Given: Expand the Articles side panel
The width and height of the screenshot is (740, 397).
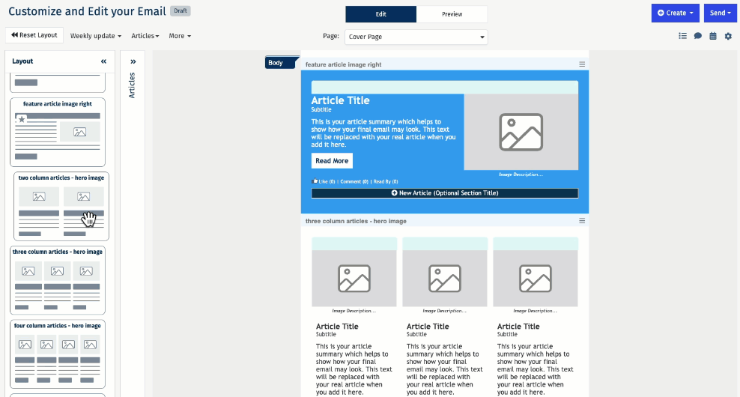Looking at the screenshot, I should [133, 61].
